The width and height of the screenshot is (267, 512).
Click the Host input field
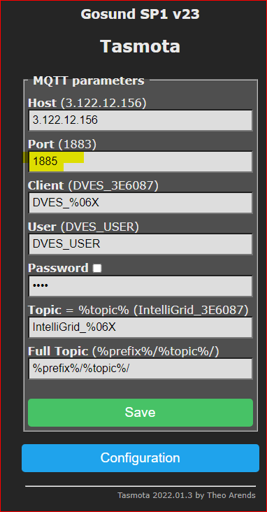[x=140, y=120]
